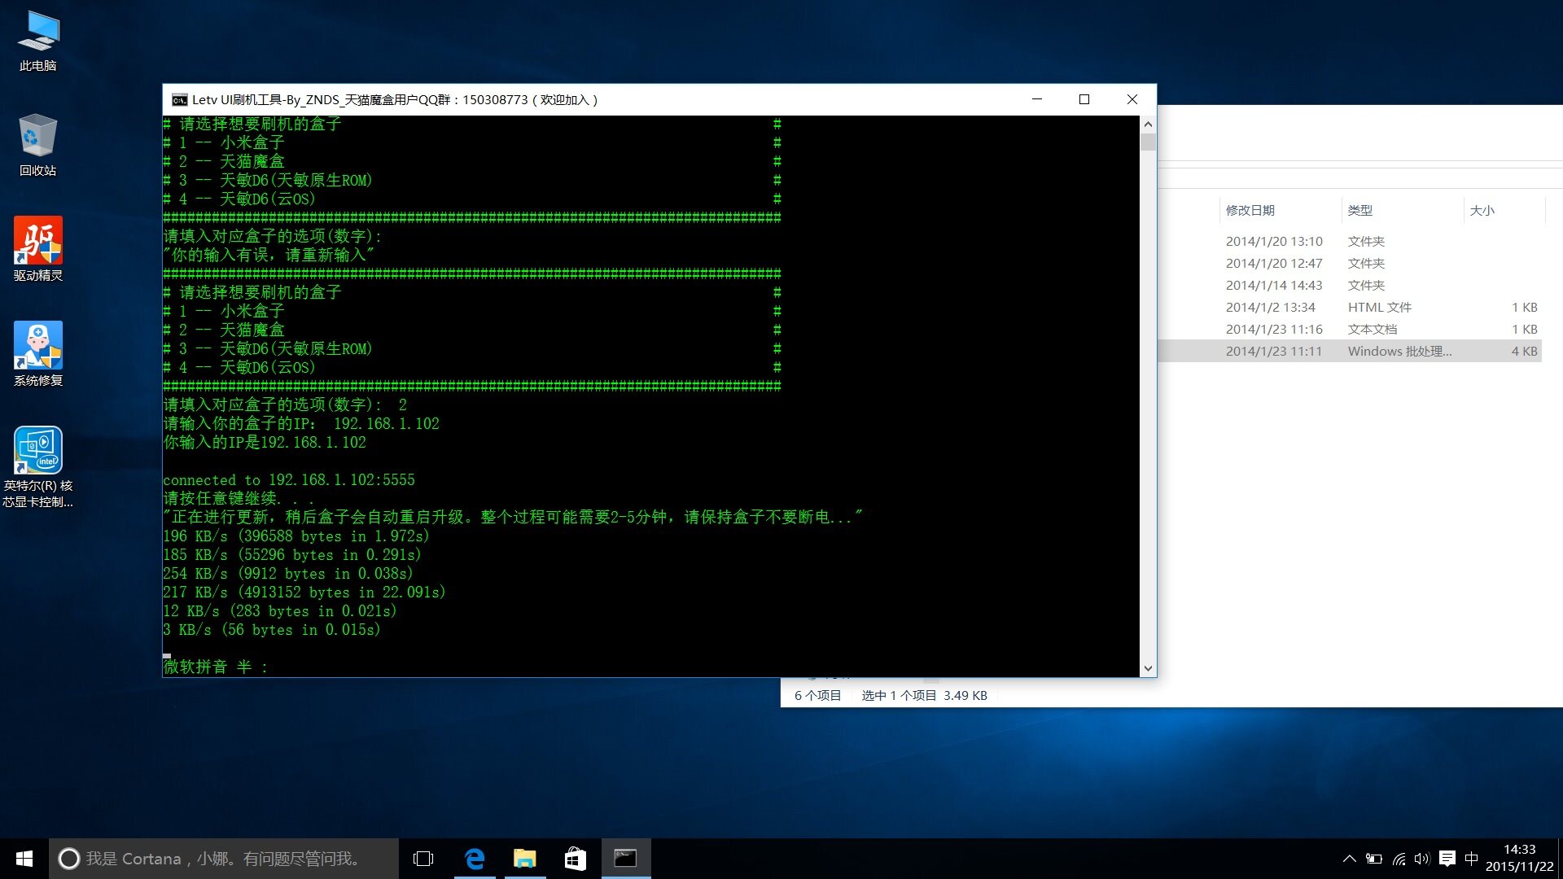Click the battery status tray icon
The height and width of the screenshot is (879, 1563).
[x=1374, y=859]
